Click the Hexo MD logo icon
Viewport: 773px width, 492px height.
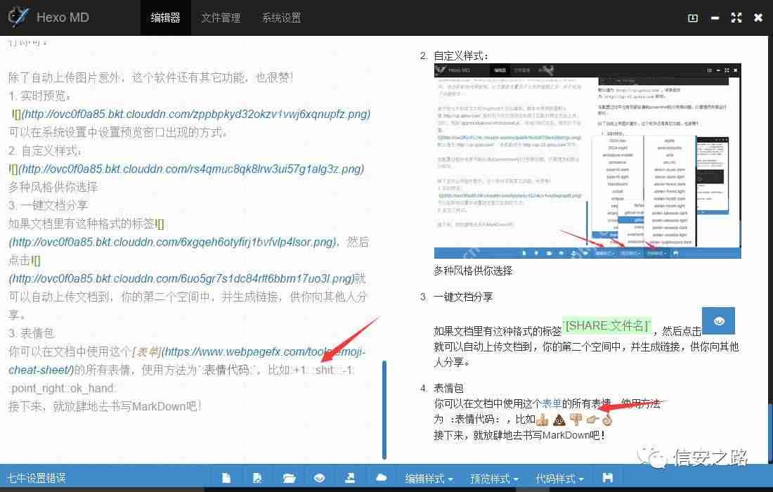[x=18, y=17]
